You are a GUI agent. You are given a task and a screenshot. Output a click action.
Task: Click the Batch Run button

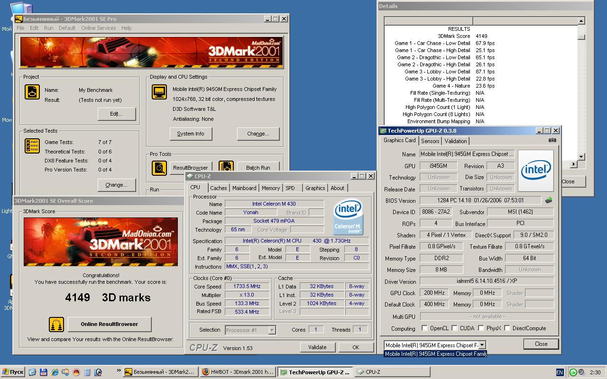pyautogui.click(x=258, y=167)
